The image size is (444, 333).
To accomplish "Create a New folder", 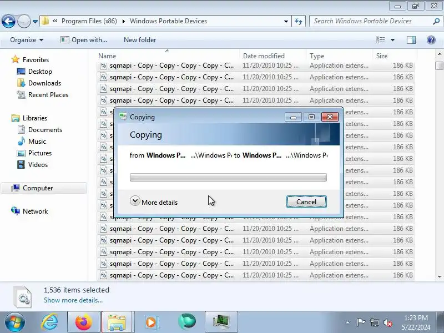I will pos(140,40).
